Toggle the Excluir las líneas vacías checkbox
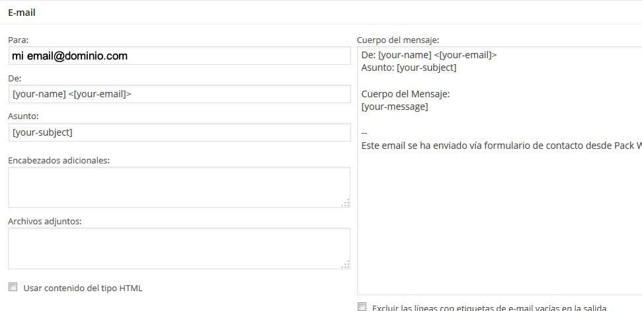 pos(362,307)
